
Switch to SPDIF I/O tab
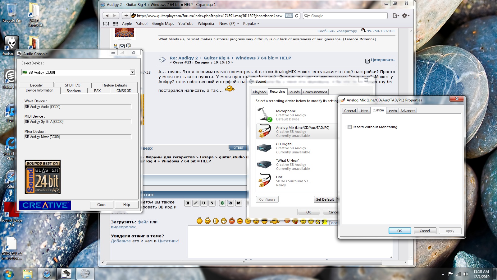72,85
